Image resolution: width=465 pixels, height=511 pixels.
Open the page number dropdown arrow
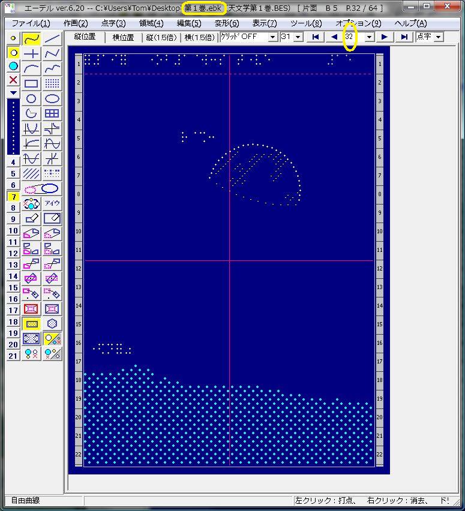pyautogui.click(x=369, y=37)
